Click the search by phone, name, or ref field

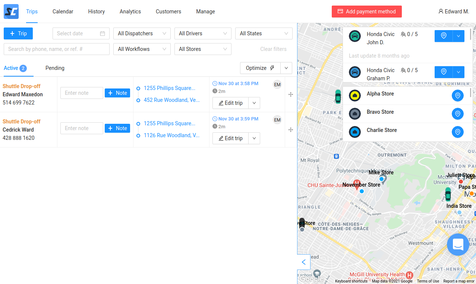(56, 49)
